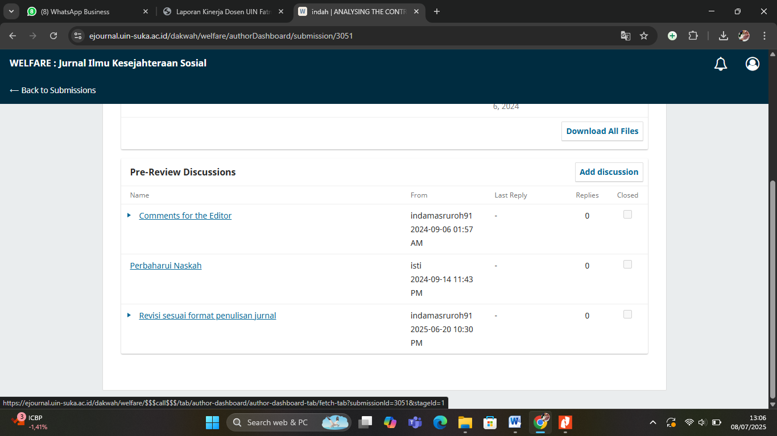777x436 pixels.
Task: Bookmark this page with star icon
Action: coord(644,36)
